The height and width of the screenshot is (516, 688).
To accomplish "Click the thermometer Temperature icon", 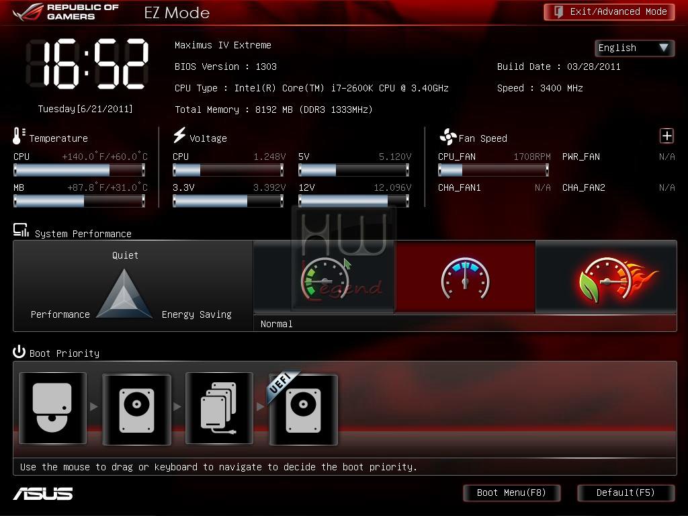I will [x=18, y=136].
